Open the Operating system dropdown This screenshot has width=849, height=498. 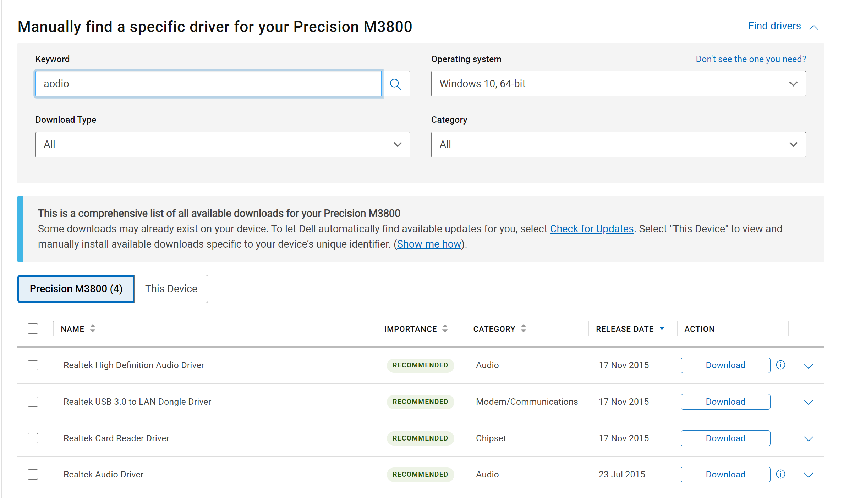[618, 84]
